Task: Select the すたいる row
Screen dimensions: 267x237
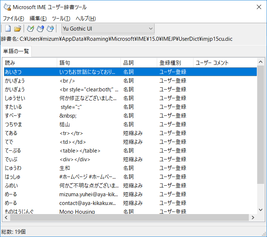Action: pyautogui.click(x=130, y=107)
